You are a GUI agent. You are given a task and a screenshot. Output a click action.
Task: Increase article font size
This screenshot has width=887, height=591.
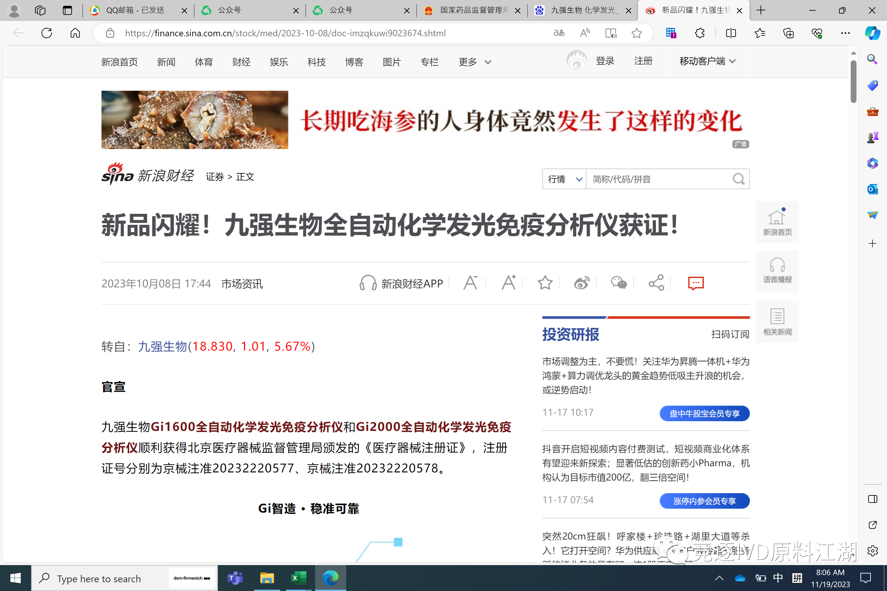click(x=508, y=283)
